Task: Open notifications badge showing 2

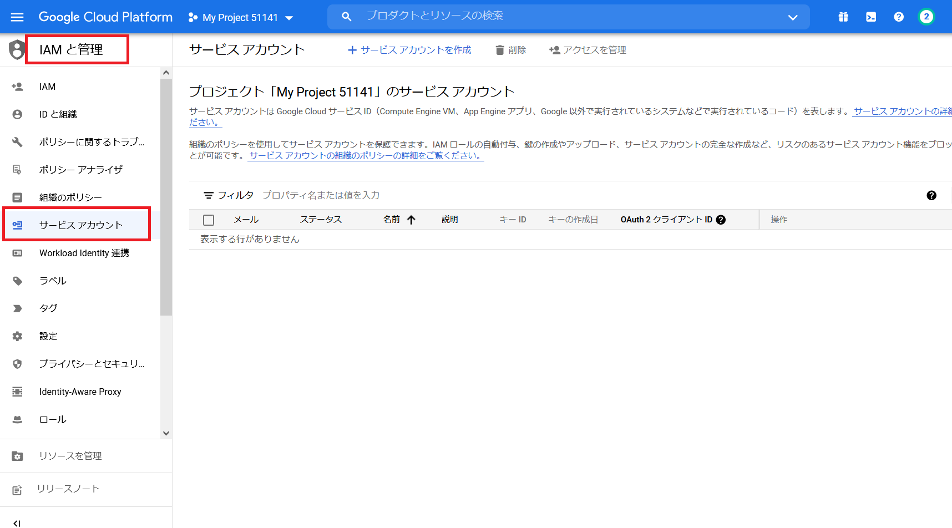Action: click(x=926, y=17)
